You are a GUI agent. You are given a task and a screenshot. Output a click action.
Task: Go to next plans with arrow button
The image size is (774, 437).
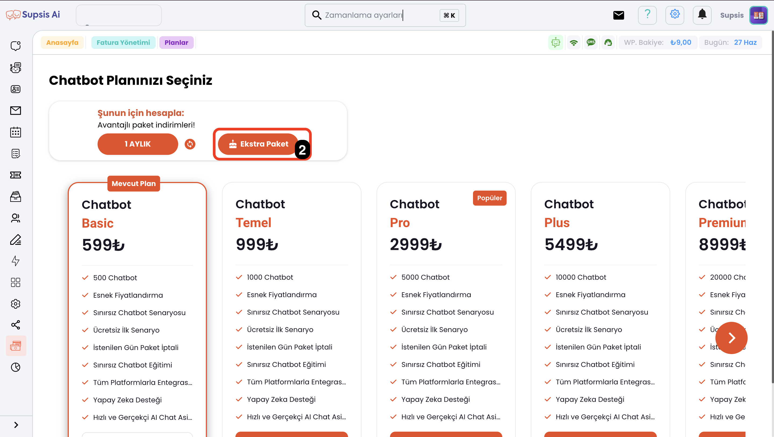[x=731, y=338]
